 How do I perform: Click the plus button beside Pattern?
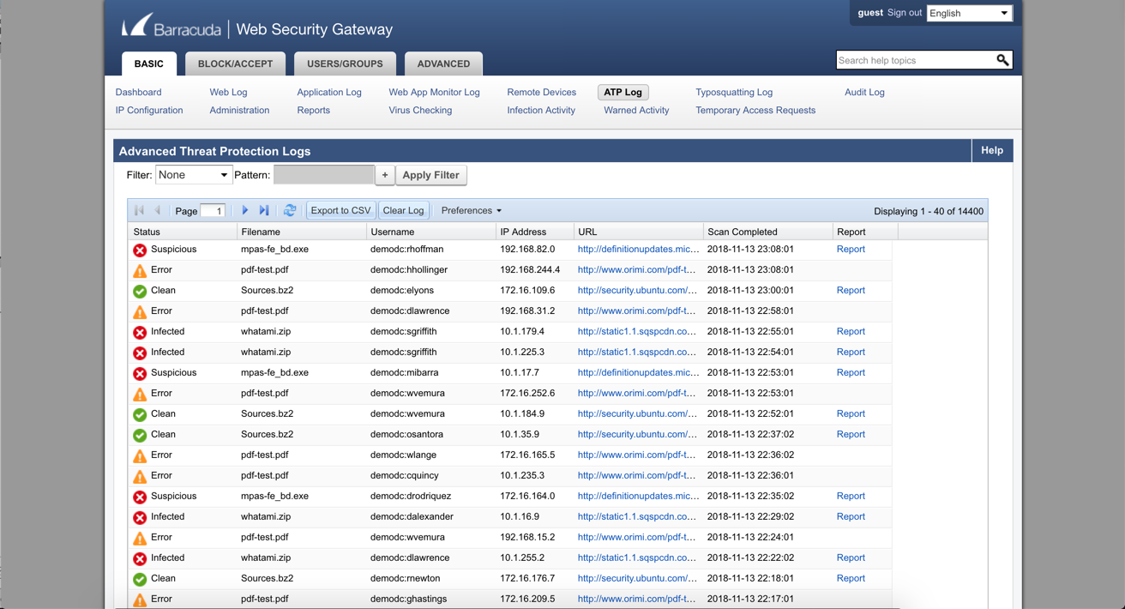point(385,175)
